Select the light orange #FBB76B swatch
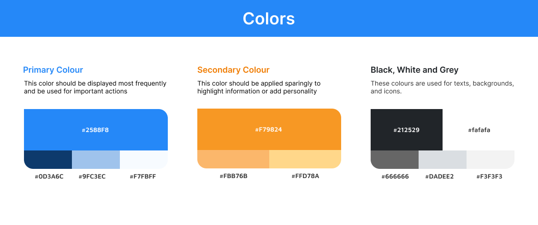The height and width of the screenshot is (225, 538). 233,159
